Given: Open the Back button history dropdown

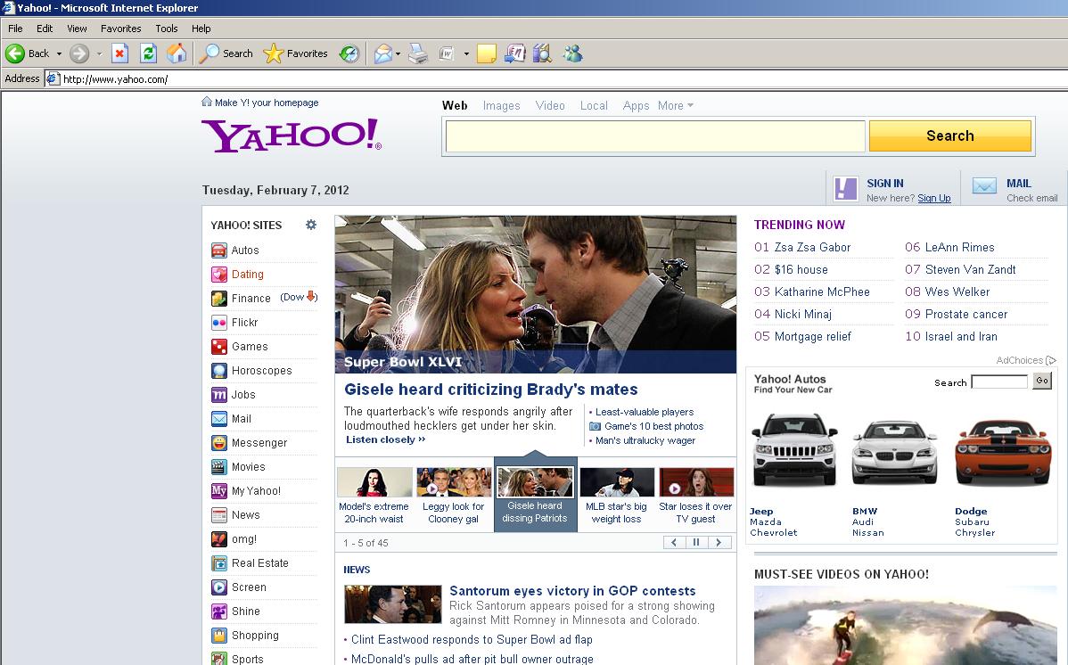Looking at the screenshot, I should [x=60, y=53].
